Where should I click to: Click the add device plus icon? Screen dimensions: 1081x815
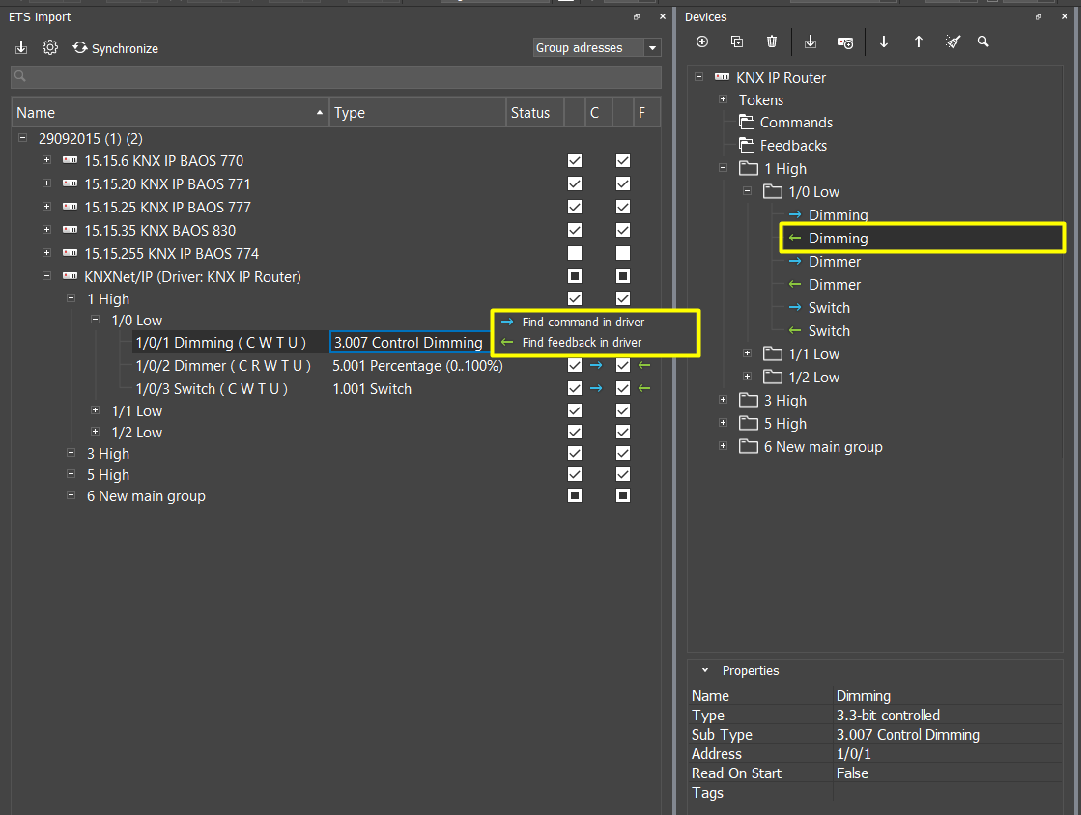tap(702, 42)
